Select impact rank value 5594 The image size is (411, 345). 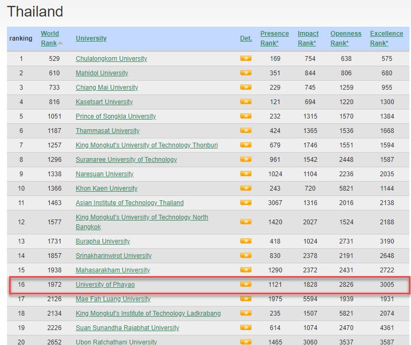point(310,299)
